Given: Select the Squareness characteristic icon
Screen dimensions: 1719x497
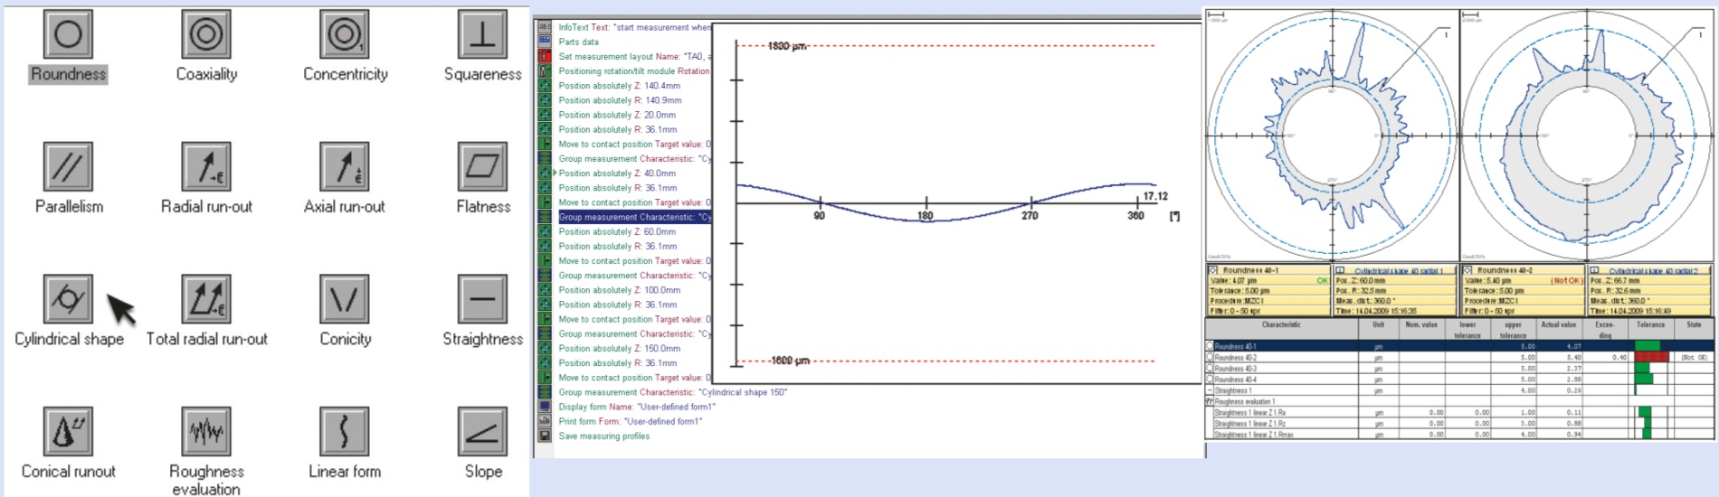Looking at the screenshot, I should pos(482,35).
